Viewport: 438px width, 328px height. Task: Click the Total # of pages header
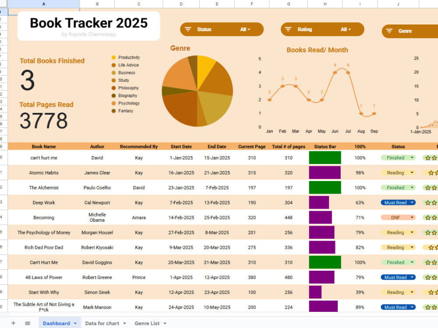pyautogui.click(x=289, y=147)
